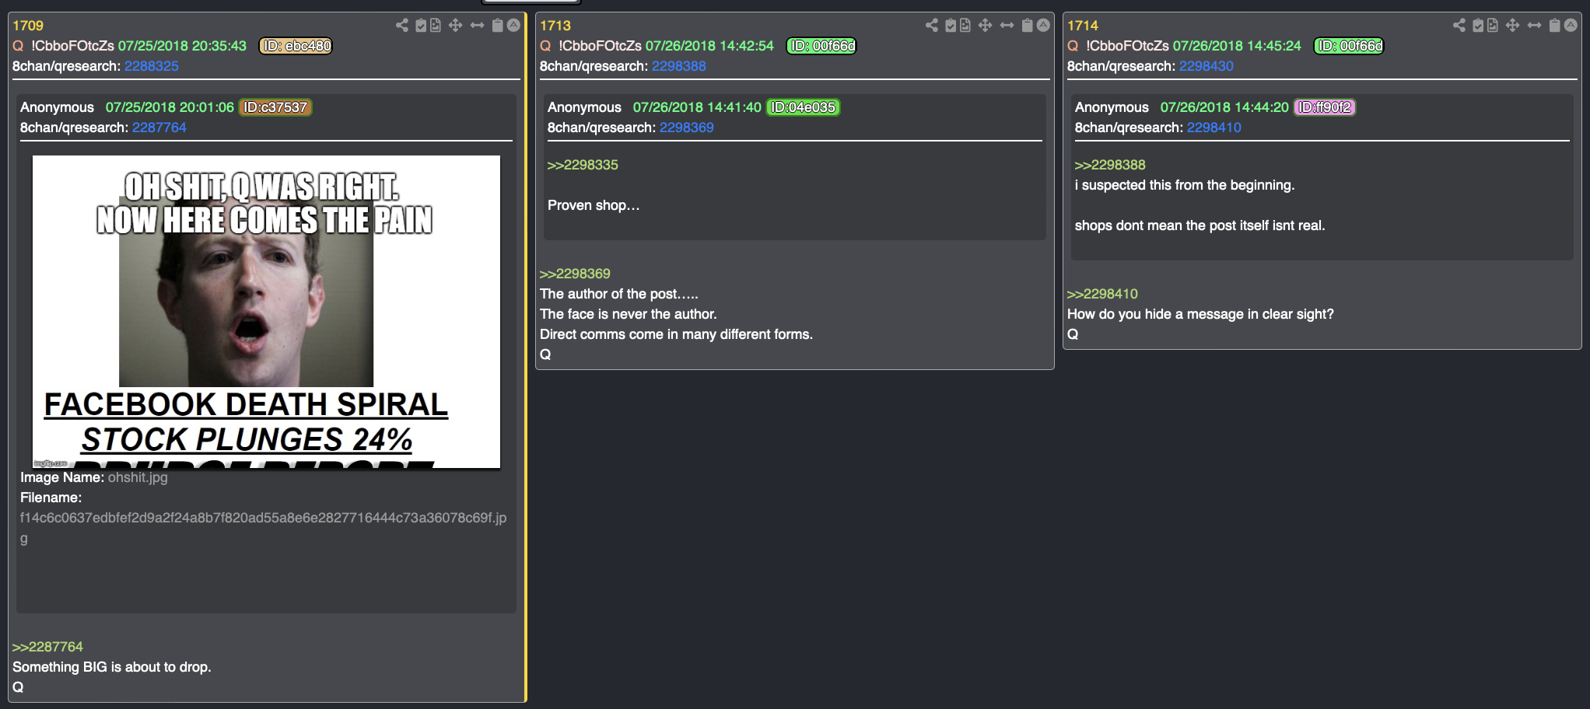Click the clipboard-check icon on post 1714
This screenshot has height=709, width=1590.
tap(1478, 26)
